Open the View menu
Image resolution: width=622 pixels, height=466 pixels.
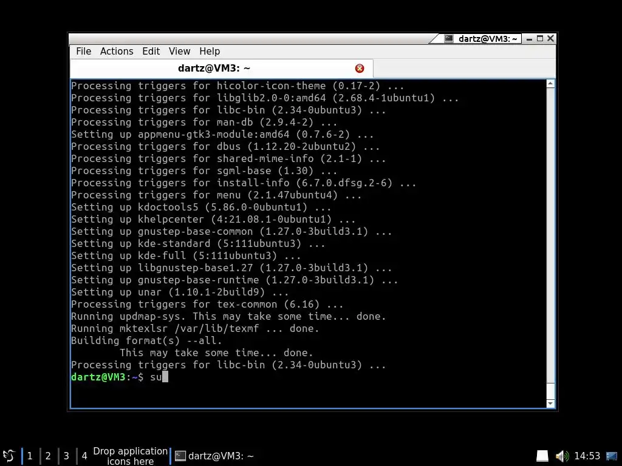coord(179,52)
